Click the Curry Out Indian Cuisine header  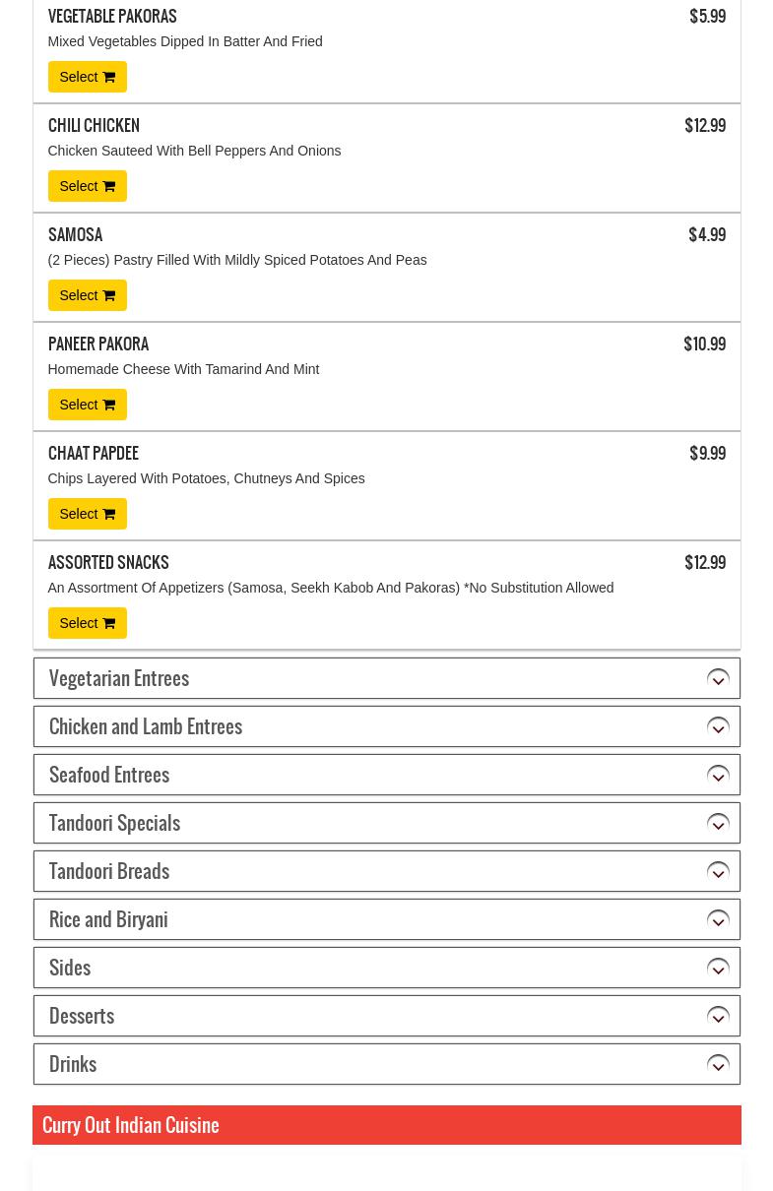(131, 1125)
